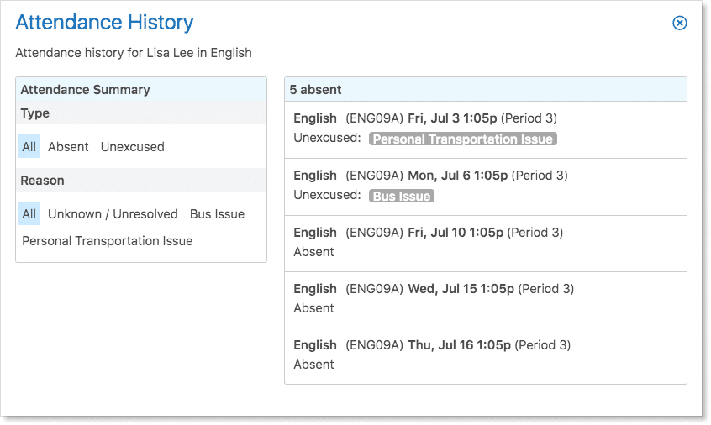This screenshot has width=711, height=425.
Task: Select the All type filter
Action: click(29, 147)
